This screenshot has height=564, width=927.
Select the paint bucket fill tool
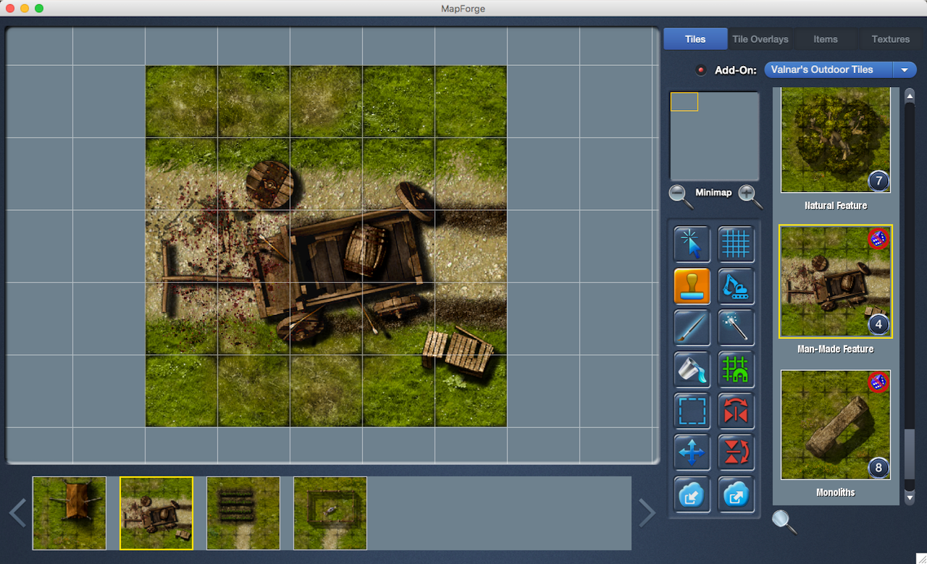coord(692,370)
